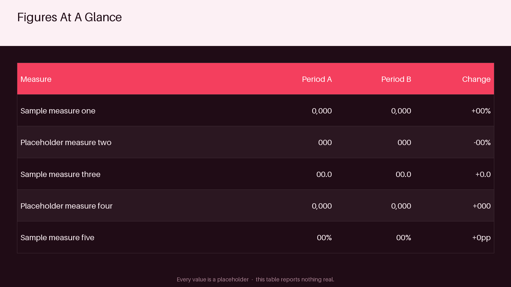Click the Placeholder measure four row label
The height and width of the screenshot is (287, 511).
click(x=67, y=206)
